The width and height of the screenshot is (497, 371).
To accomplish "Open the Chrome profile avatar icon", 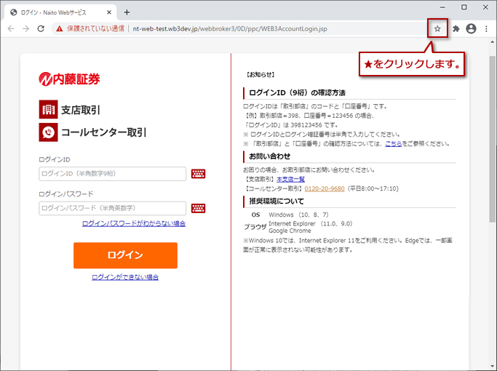I will point(471,29).
